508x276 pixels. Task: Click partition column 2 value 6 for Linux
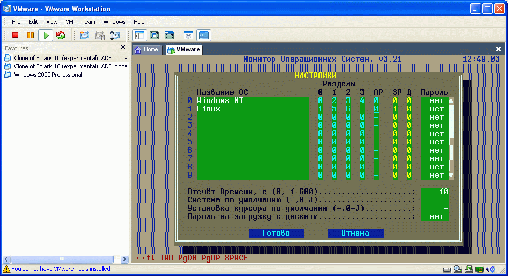tap(349, 109)
